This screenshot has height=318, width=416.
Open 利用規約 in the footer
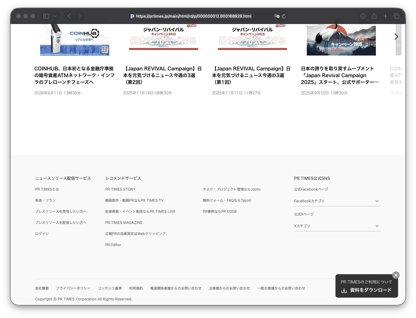(136, 288)
